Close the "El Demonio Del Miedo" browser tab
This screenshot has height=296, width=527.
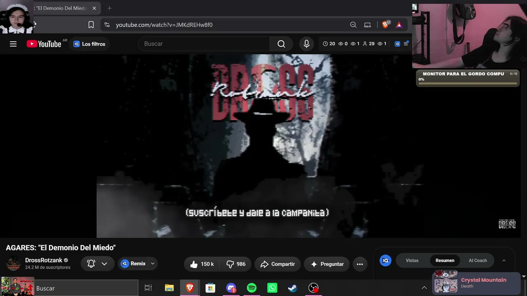[94, 8]
